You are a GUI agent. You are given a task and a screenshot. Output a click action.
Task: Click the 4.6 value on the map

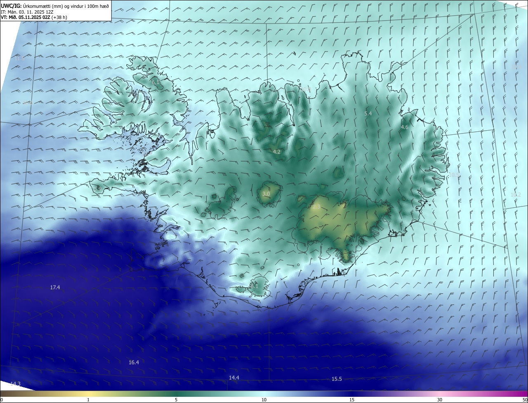pos(404,127)
